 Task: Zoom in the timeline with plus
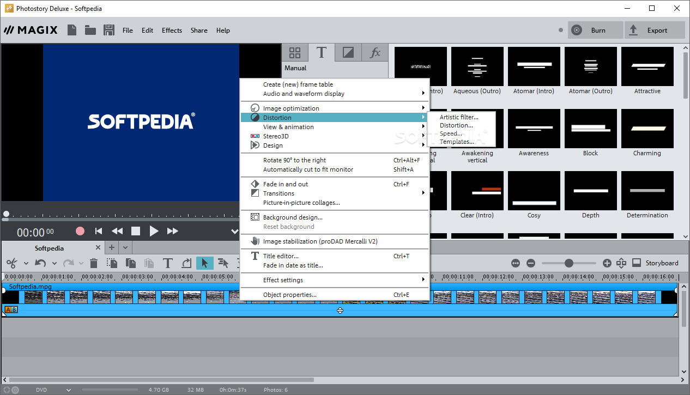tap(607, 263)
